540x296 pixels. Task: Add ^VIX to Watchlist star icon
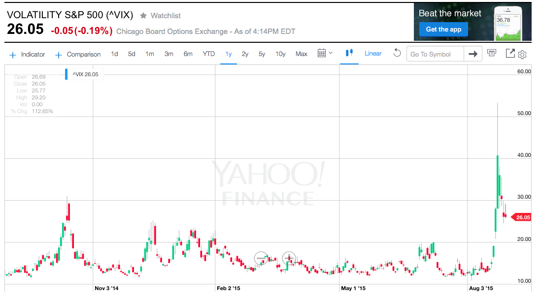(143, 15)
